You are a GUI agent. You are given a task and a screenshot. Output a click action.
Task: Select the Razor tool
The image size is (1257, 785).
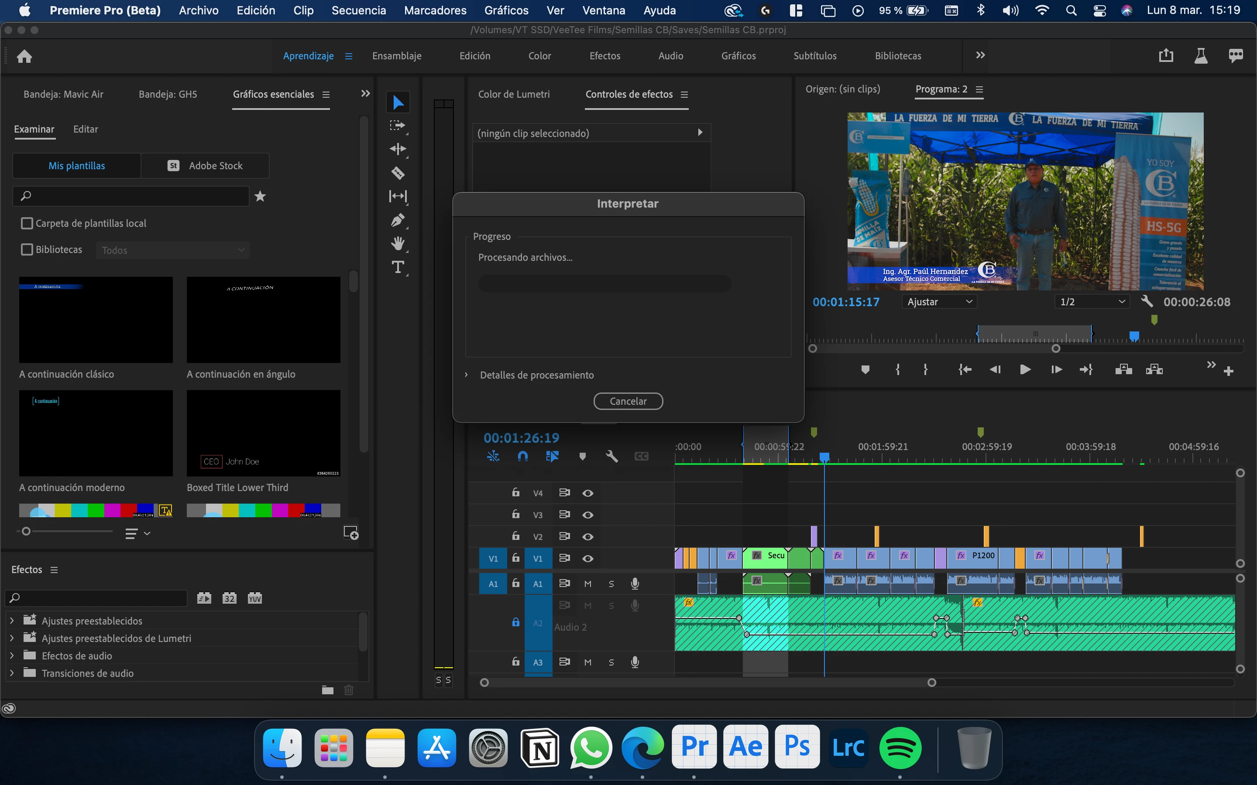point(398,173)
